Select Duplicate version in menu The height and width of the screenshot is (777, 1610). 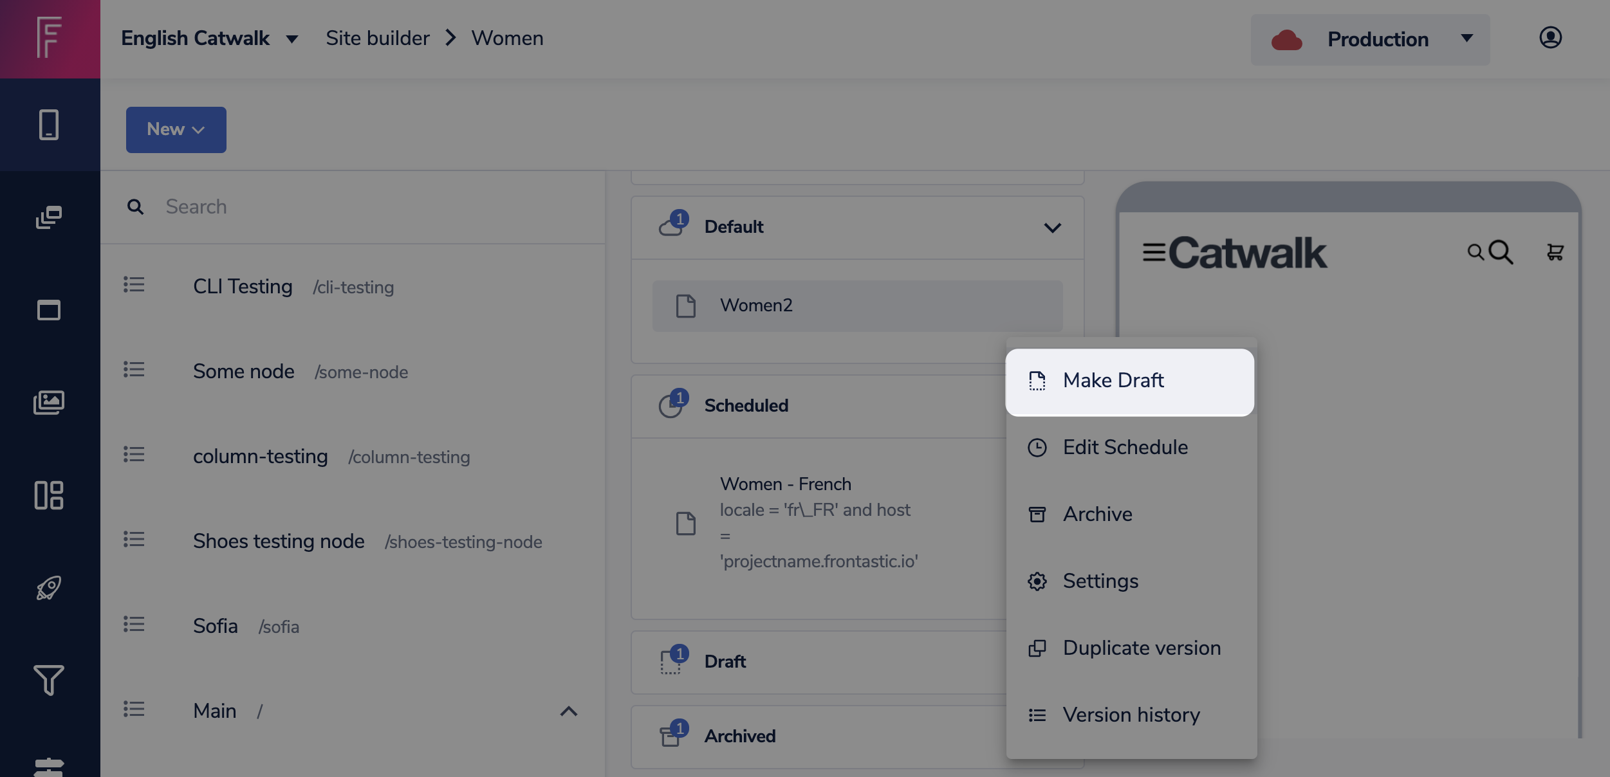[x=1141, y=648]
